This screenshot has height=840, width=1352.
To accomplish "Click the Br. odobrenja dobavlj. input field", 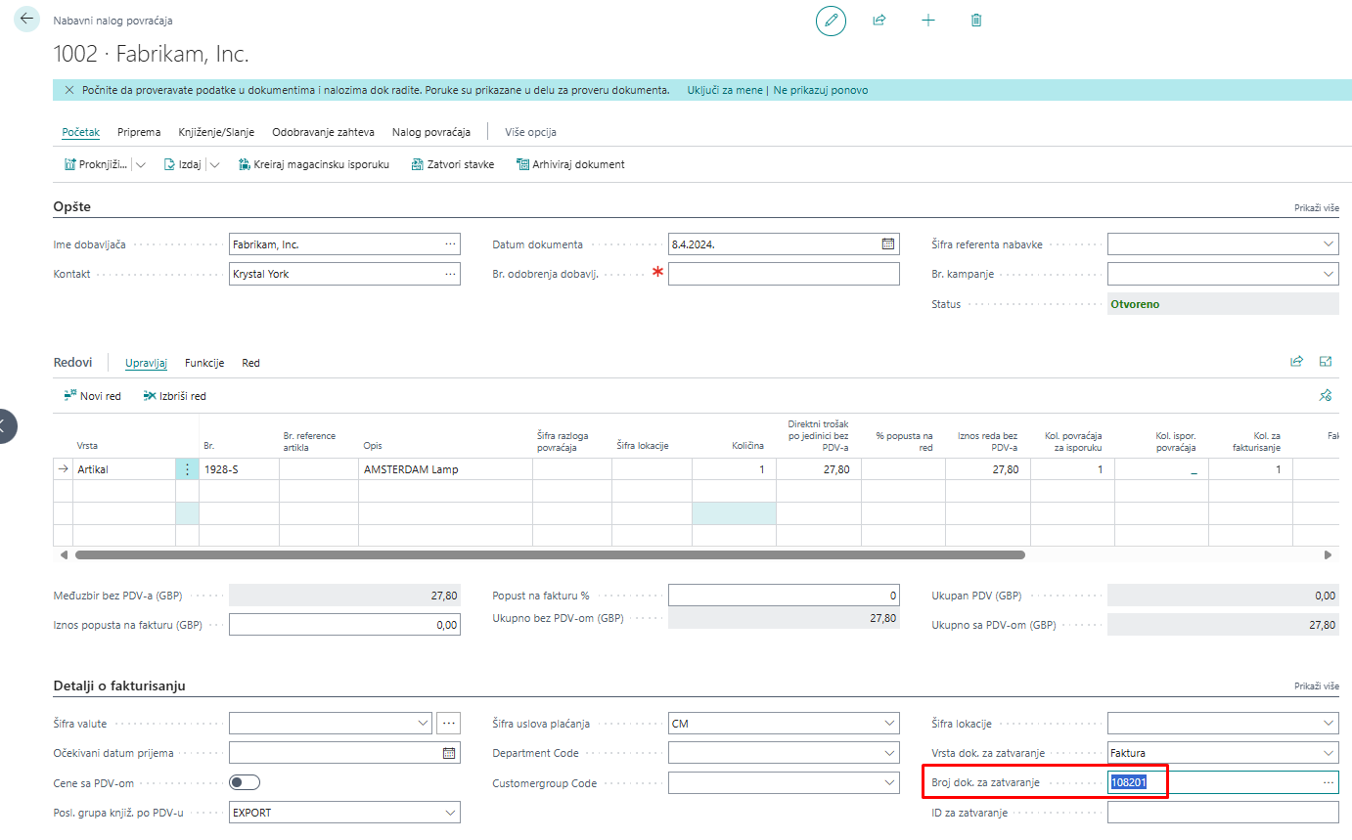I will (783, 274).
